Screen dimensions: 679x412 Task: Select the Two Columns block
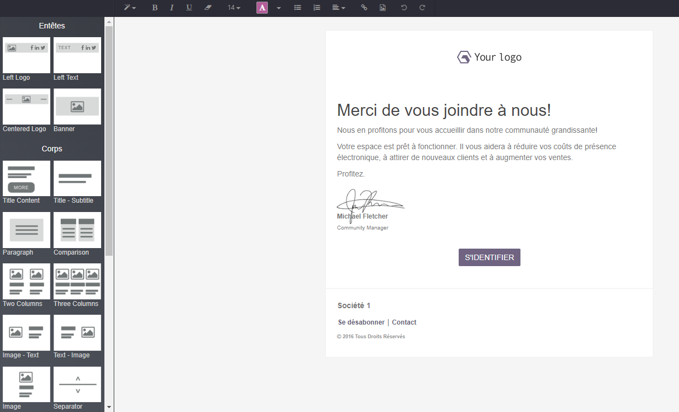[26, 286]
